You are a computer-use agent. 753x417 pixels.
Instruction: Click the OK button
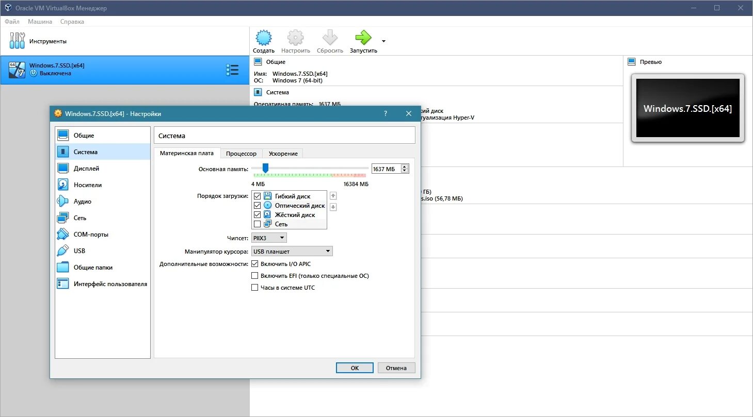click(x=355, y=368)
